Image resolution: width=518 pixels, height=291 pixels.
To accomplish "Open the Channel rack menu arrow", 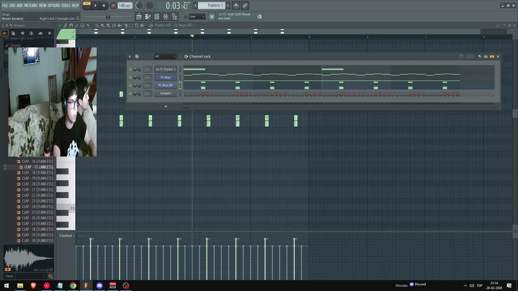I will 129,57.
